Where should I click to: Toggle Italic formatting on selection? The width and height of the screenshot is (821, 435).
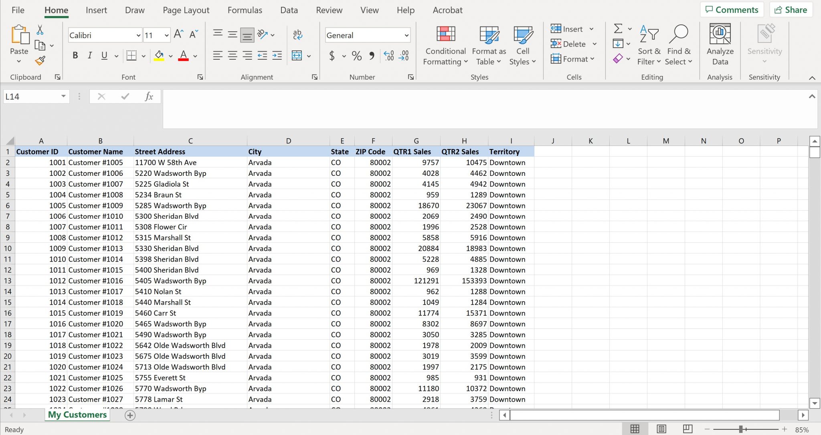(89, 56)
